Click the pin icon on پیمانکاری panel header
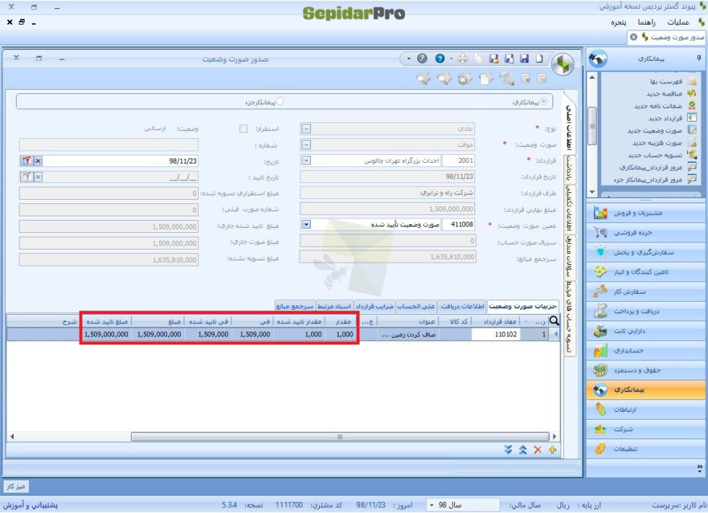The width and height of the screenshot is (708, 513). [x=699, y=58]
